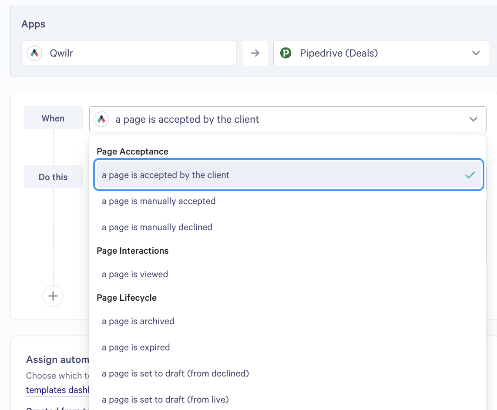Click the 'Page Interactions' group heading

click(x=132, y=251)
